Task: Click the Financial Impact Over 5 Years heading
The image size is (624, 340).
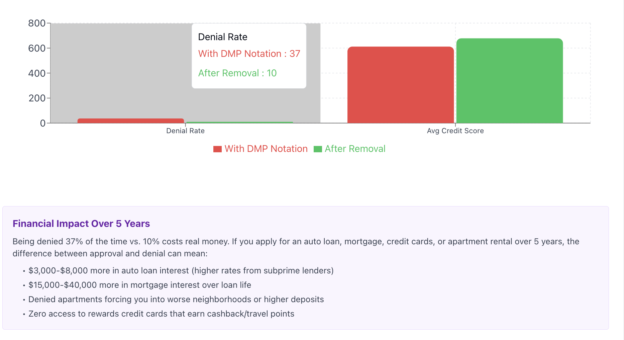Action: [81, 224]
